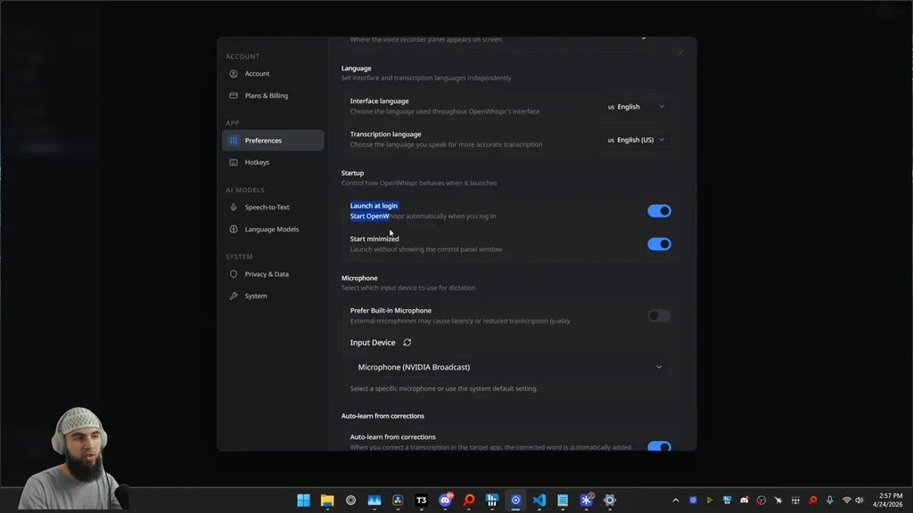The width and height of the screenshot is (913, 513).
Task: Turn off the Start minimized switch
Action: pos(659,244)
